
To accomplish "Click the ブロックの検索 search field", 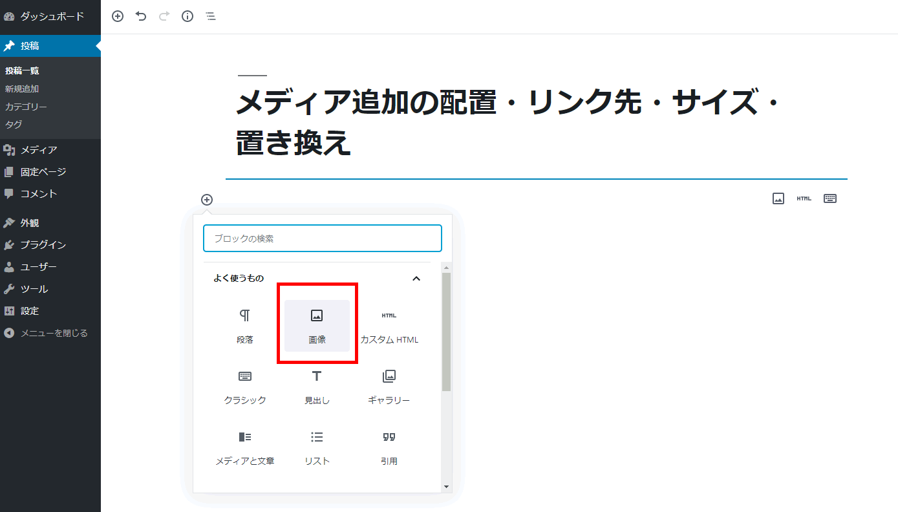I will pos(322,239).
